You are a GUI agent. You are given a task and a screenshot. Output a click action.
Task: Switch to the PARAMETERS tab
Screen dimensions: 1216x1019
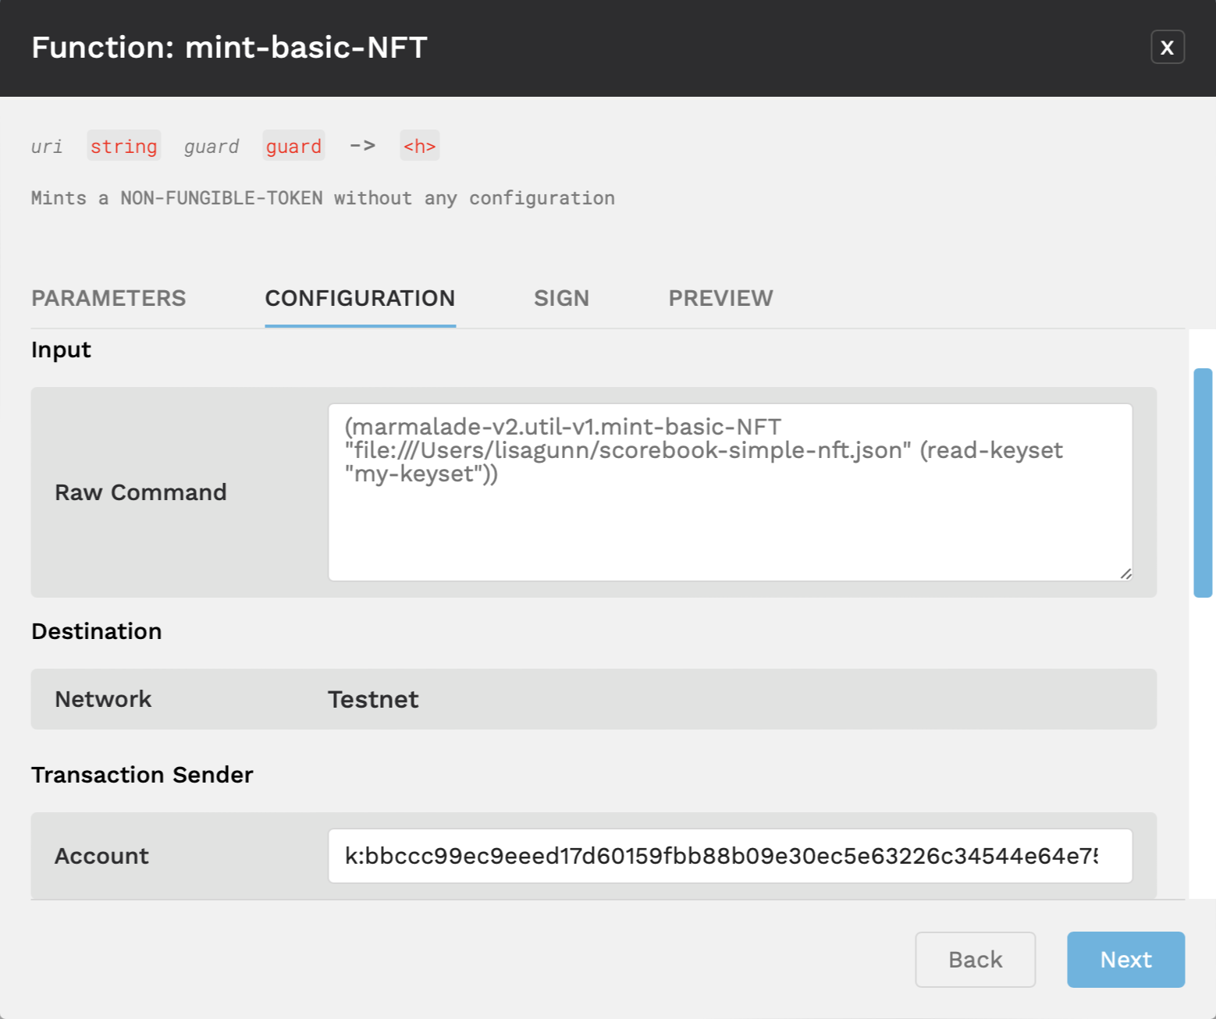(x=108, y=298)
